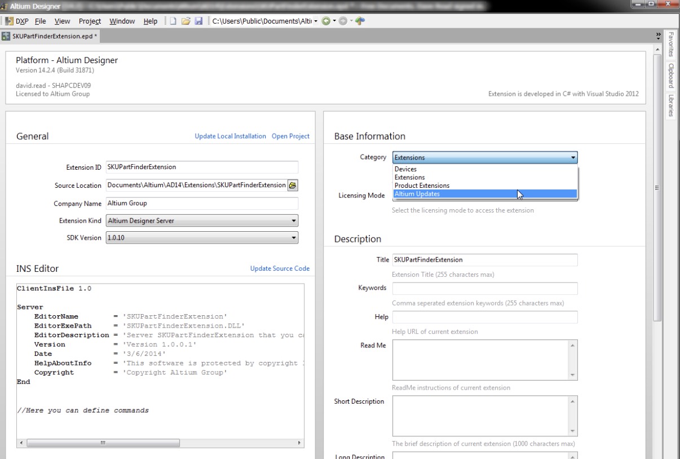The width and height of the screenshot is (680, 459).
Task: Switch to SKUPartFinderExtension.epd document tab
Action: coord(51,36)
